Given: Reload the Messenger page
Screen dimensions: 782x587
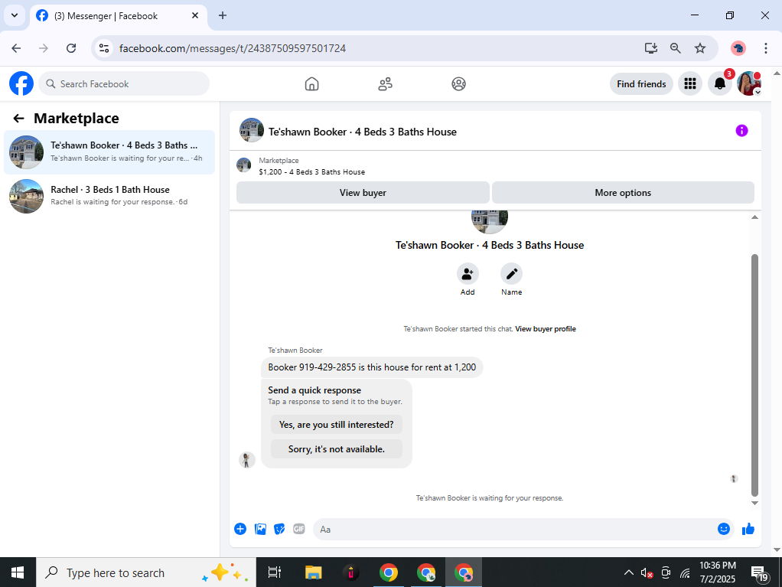Looking at the screenshot, I should [x=71, y=48].
